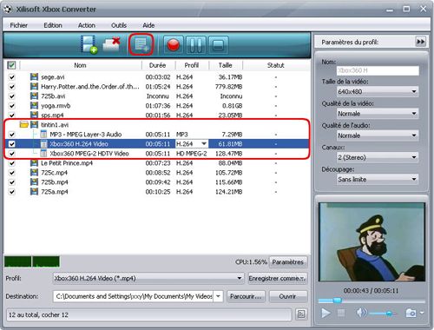Click the folder icon next to tintin1.avi
The width and height of the screenshot is (434, 330).
(x=24, y=125)
